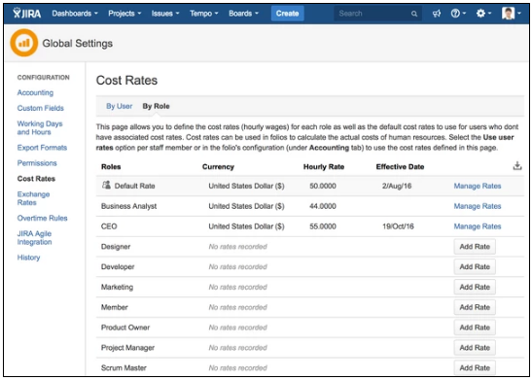Click the Cost Rates page heading
The width and height of the screenshot is (532, 380).
click(126, 81)
